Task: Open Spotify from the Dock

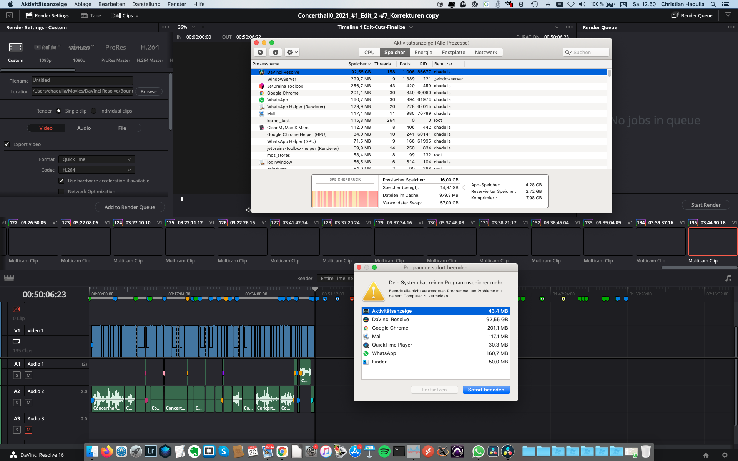Action: [x=384, y=451]
